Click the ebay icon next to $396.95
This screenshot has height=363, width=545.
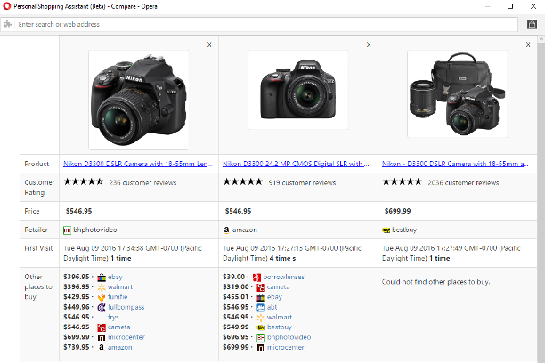click(102, 278)
